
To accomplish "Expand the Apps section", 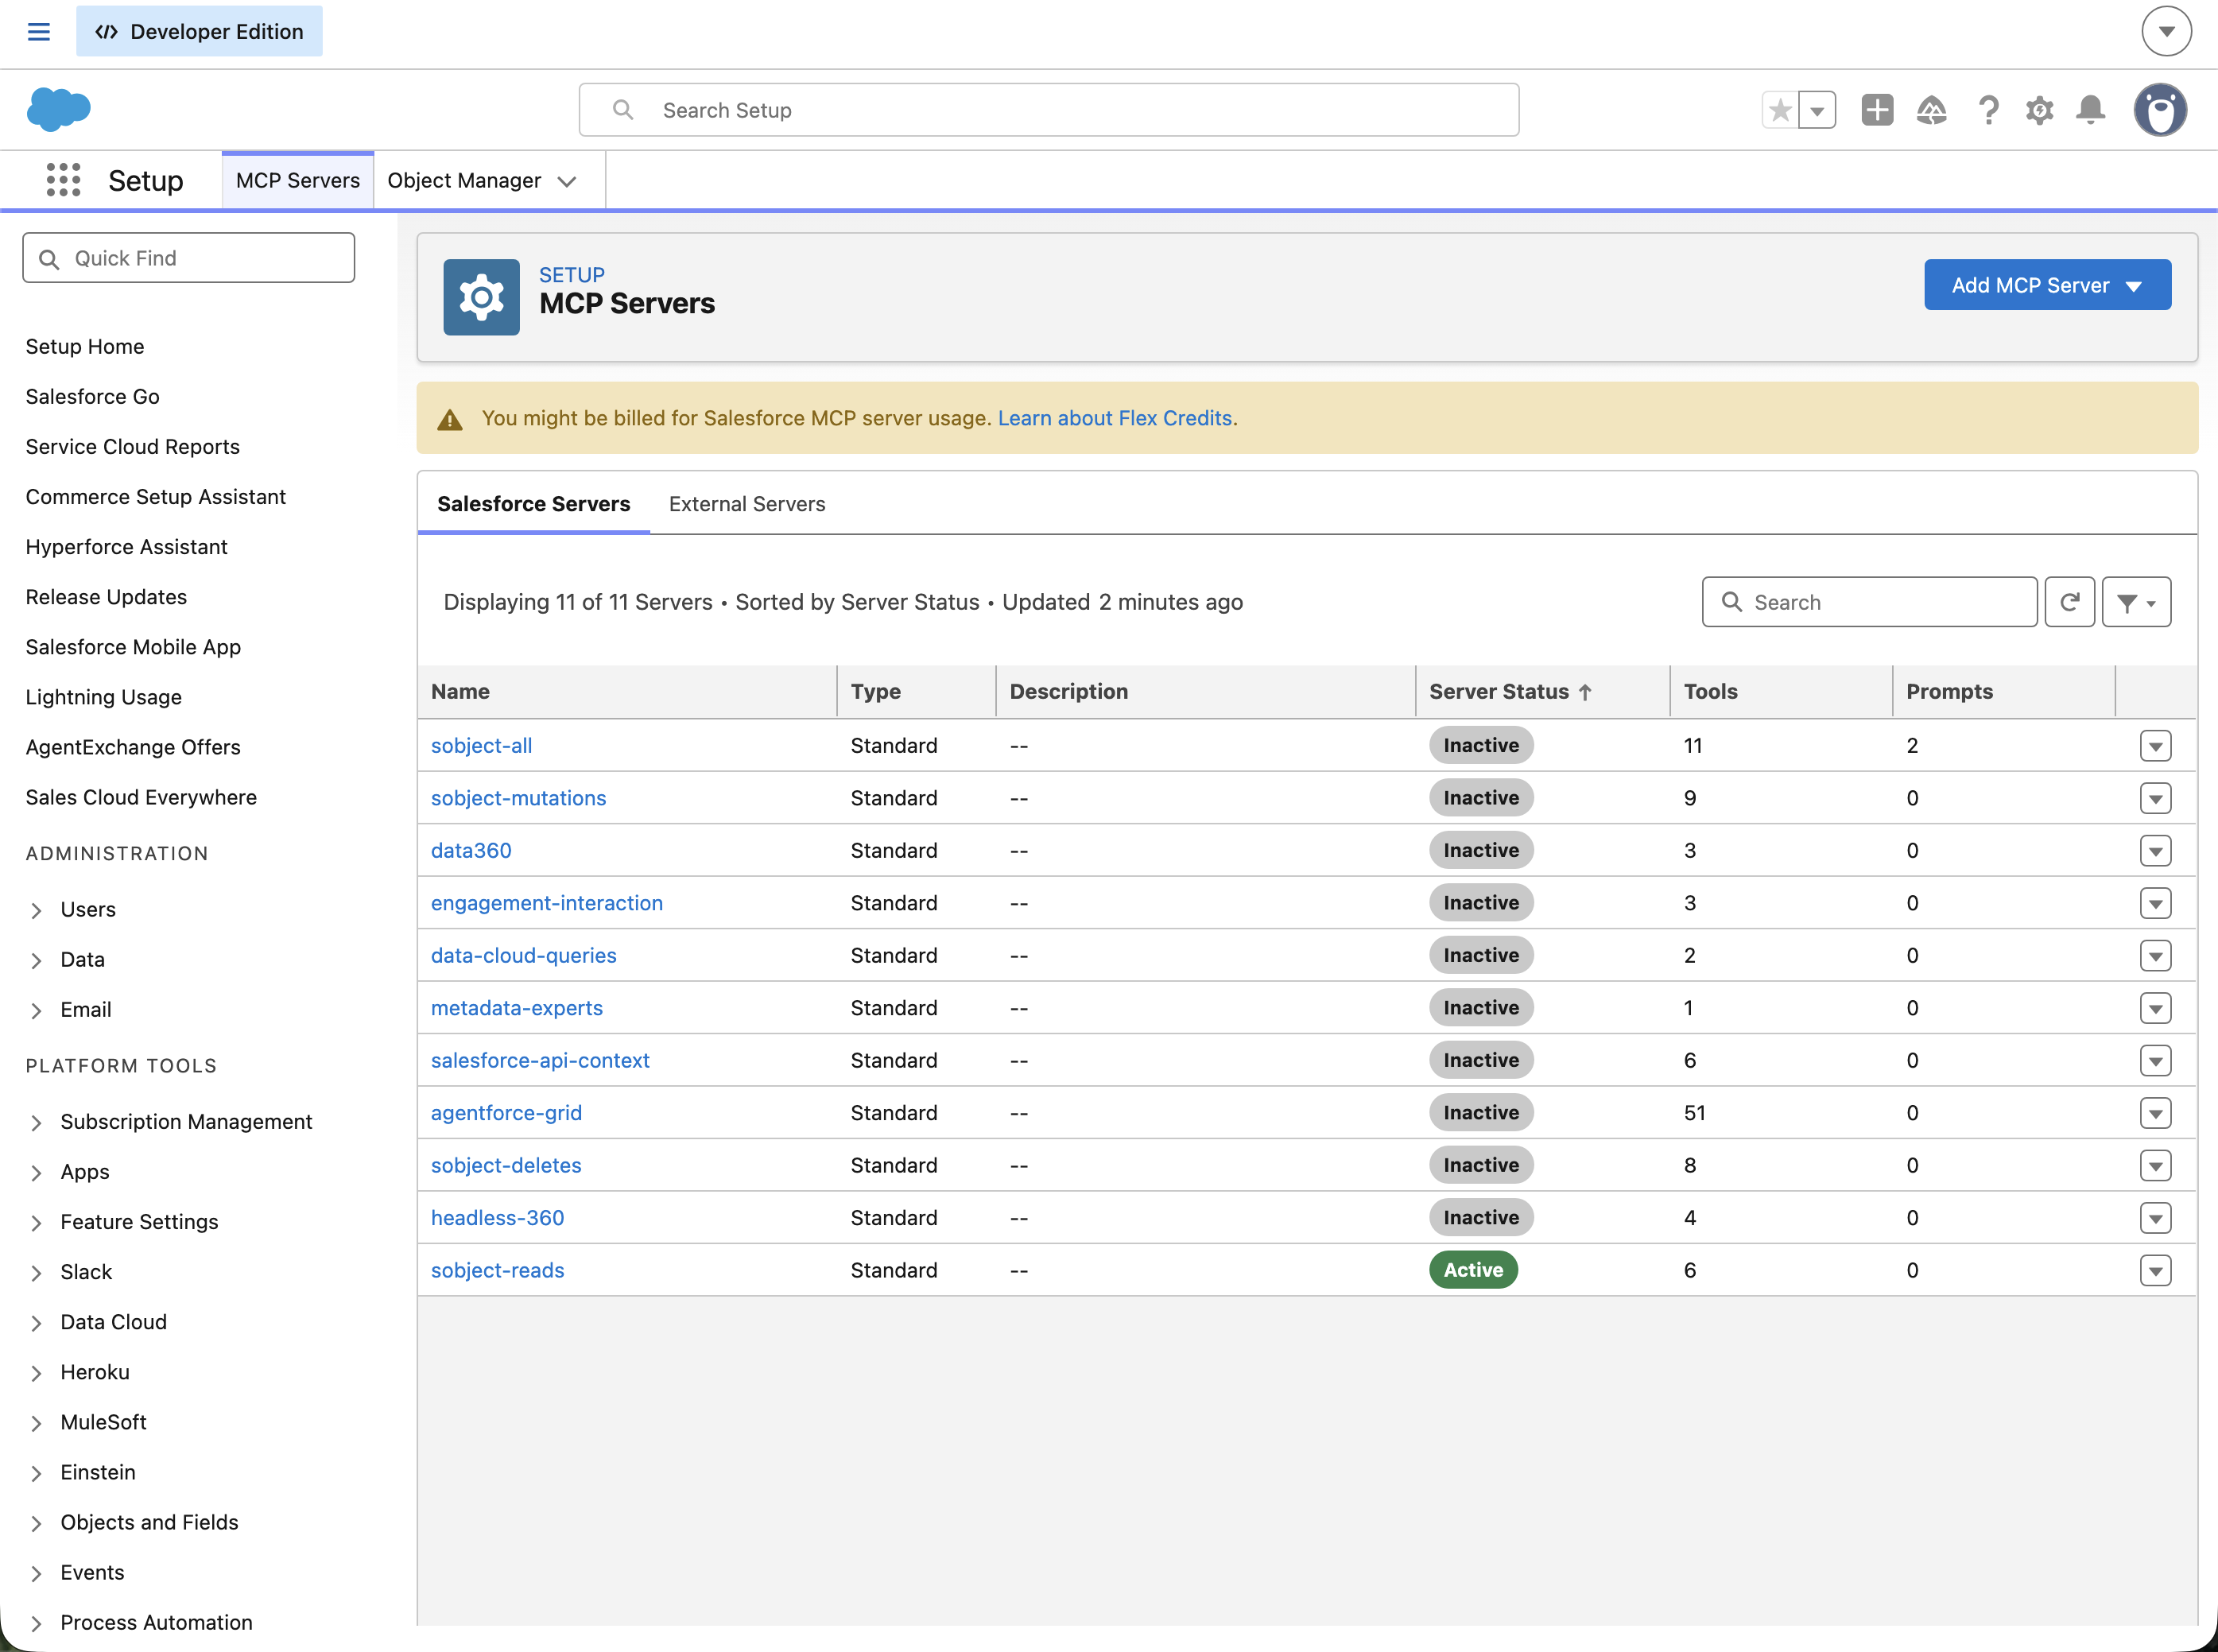I will pyautogui.click(x=36, y=1172).
